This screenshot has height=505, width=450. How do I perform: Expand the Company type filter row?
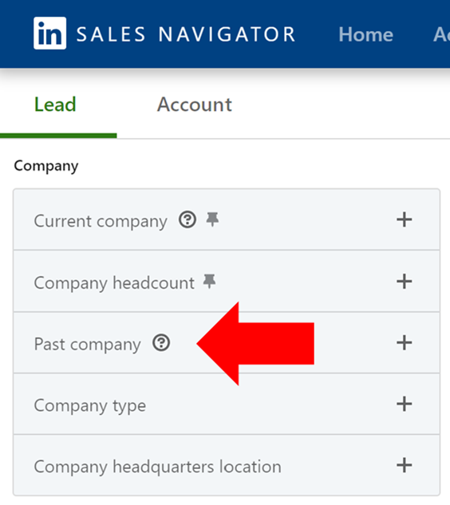pos(227,404)
